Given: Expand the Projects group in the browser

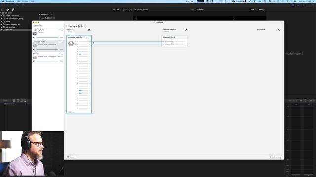Looking at the screenshot, I should click(x=39, y=14).
